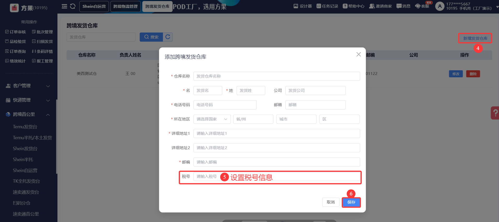Click the 电话号码 input field

coord(225,105)
